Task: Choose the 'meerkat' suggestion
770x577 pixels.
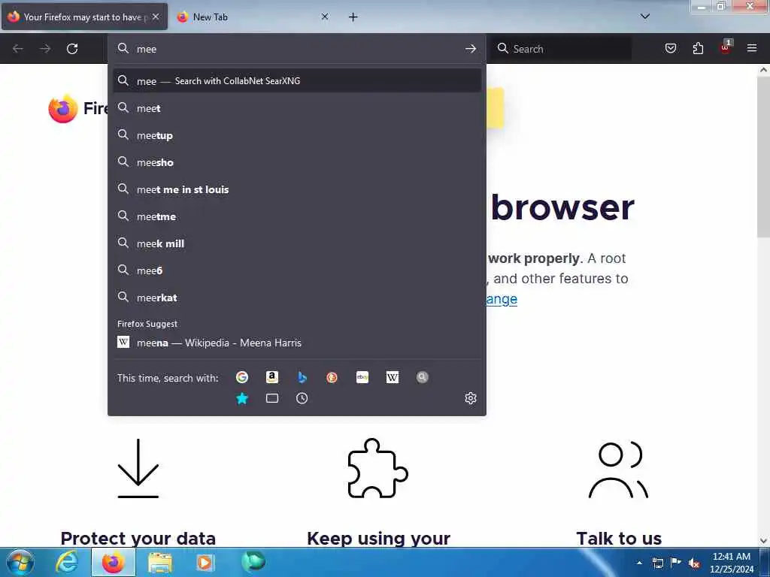Action: (x=296, y=298)
